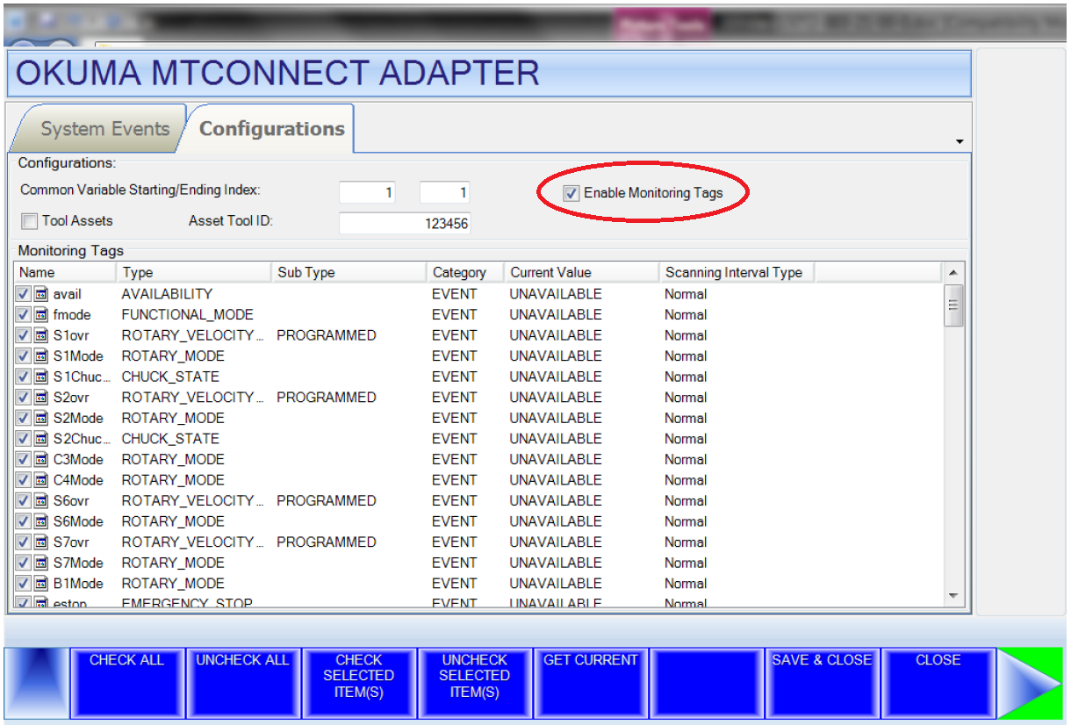Sort by the Category column header
The height and width of the screenshot is (725, 1071).
(465, 272)
